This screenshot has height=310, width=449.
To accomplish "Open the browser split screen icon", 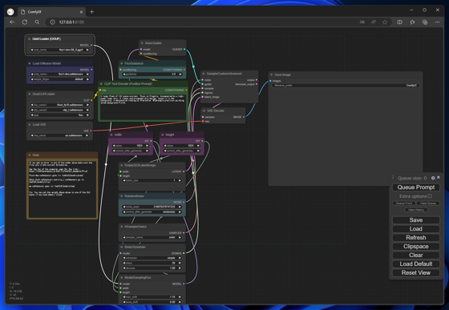I will tap(400, 22).
